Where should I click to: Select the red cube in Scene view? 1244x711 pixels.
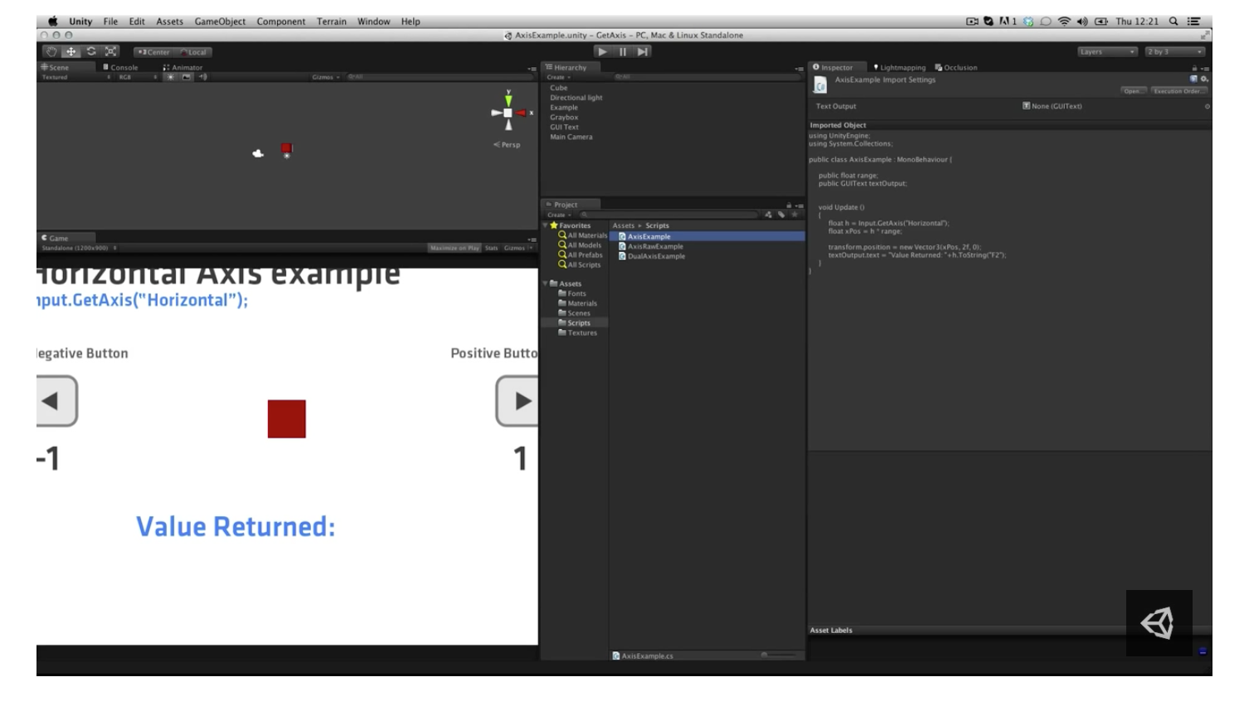click(x=286, y=148)
